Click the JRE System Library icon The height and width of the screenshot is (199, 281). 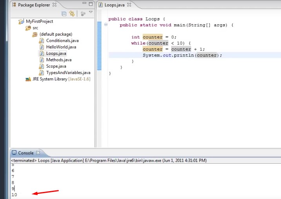point(28,79)
